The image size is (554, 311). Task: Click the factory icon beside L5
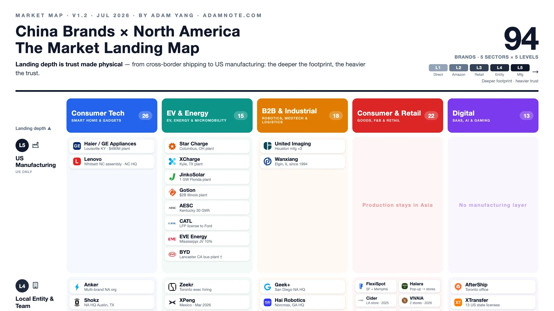point(35,145)
